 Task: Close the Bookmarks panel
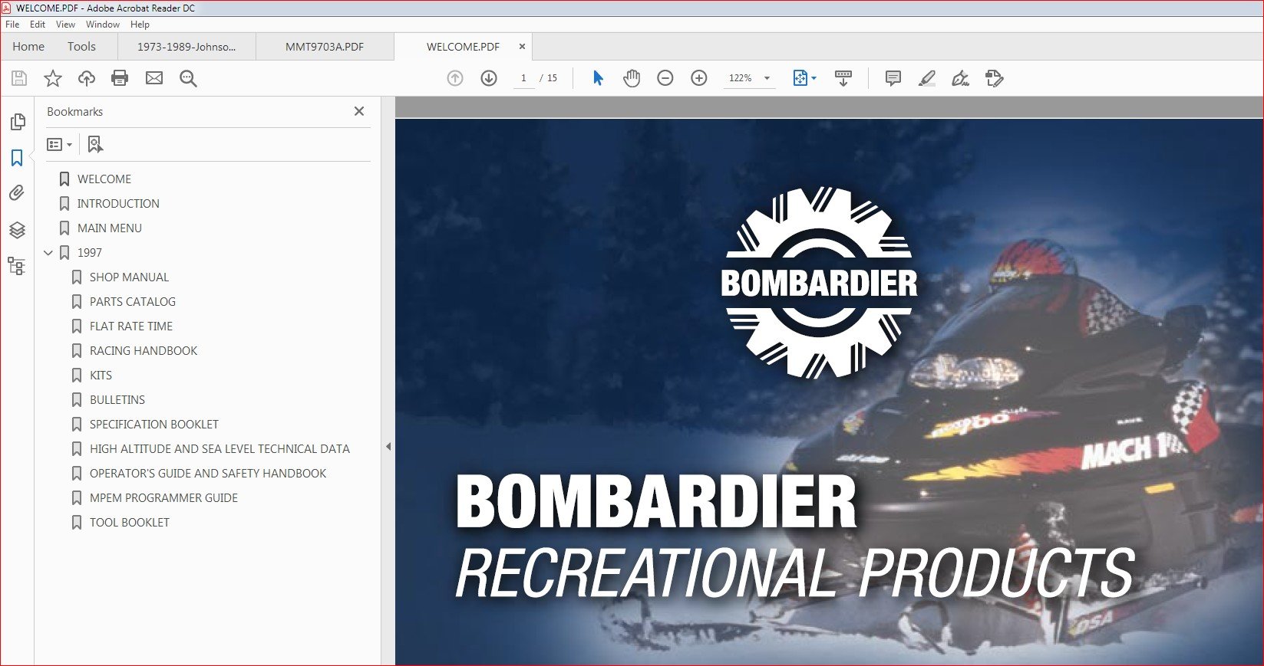359,111
